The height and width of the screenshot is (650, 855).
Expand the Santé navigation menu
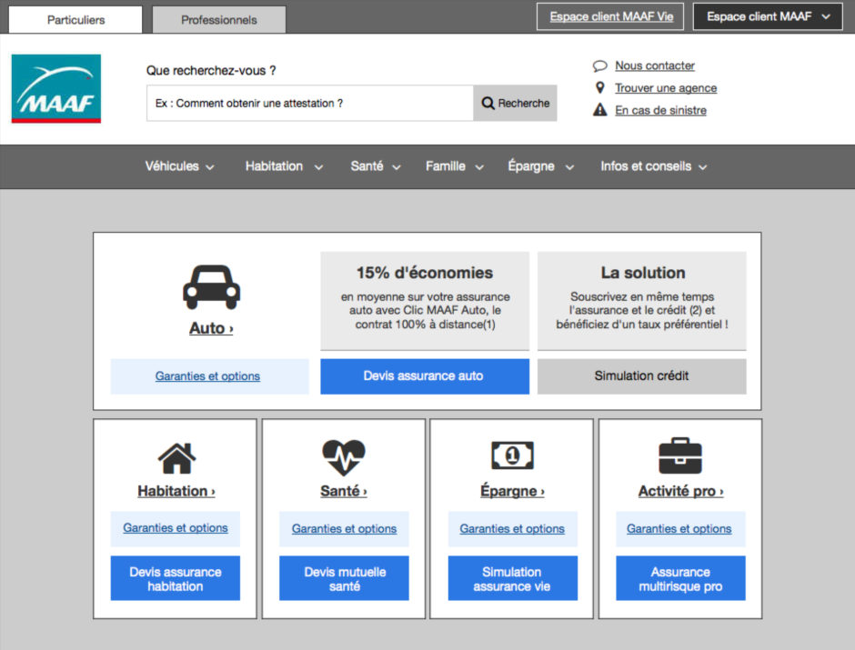(x=376, y=166)
